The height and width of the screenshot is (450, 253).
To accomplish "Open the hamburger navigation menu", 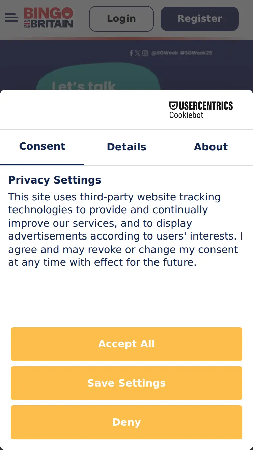I will [x=11, y=18].
